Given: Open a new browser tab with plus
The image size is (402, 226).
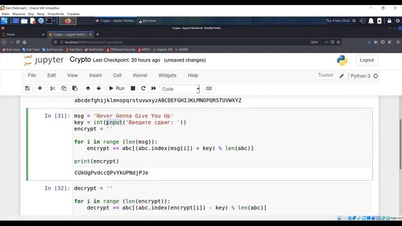Looking at the screenshot, I should pos(97,35).
